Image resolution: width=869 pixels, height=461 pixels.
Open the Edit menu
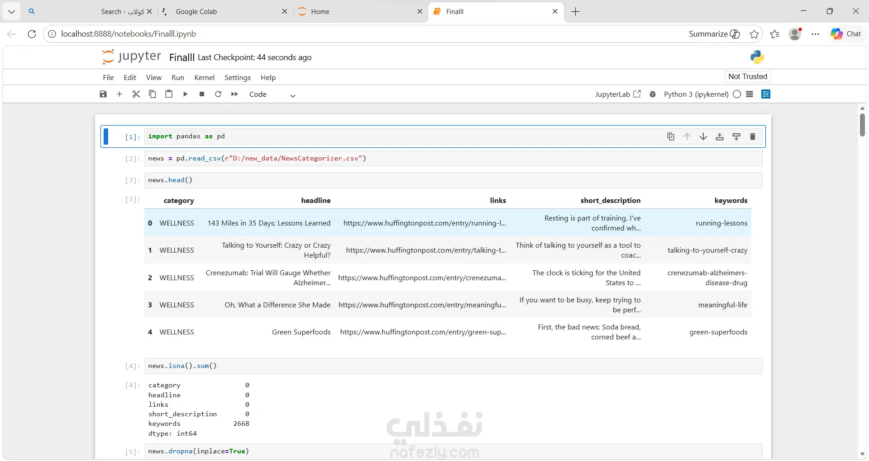[x=130, y=77]
